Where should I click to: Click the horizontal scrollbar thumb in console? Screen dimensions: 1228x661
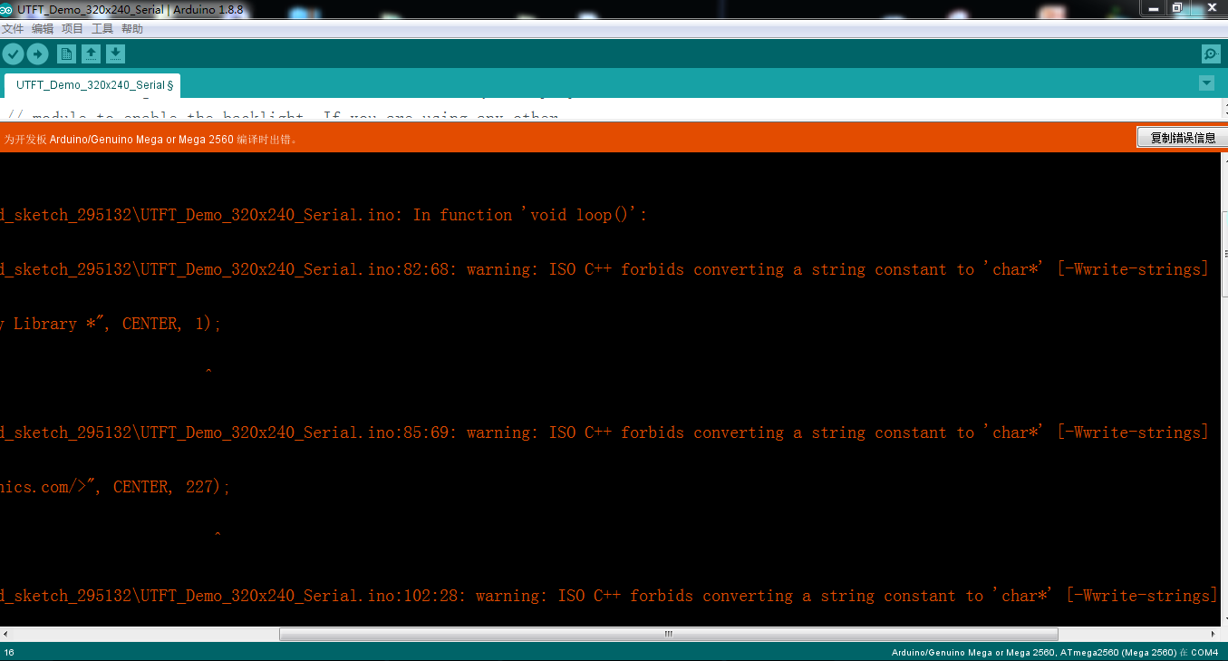pyautogui.click(x=668, y=635)
